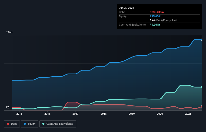Click the ₹835.400m debt value

(x=157, y=12)
